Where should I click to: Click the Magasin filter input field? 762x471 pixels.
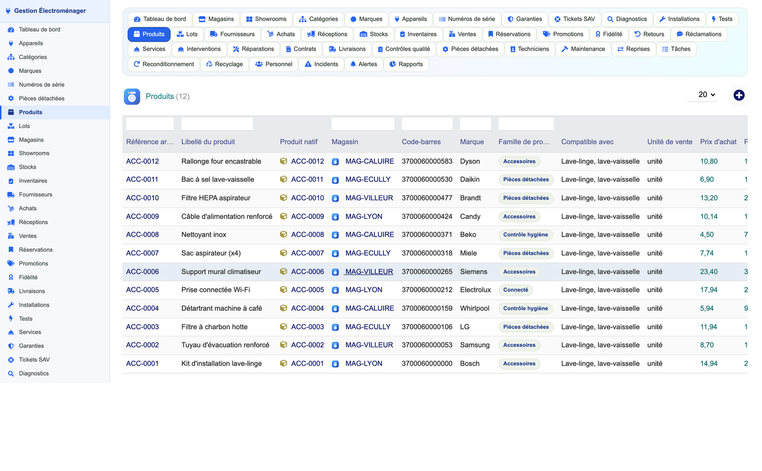[x=363, y=124]
